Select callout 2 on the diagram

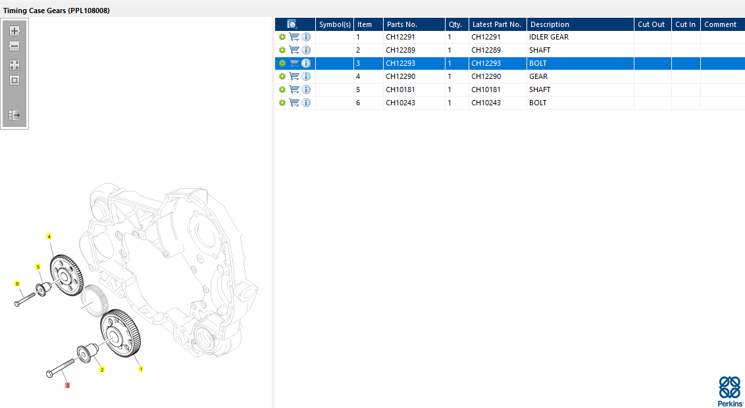click(x=102, y=370)
